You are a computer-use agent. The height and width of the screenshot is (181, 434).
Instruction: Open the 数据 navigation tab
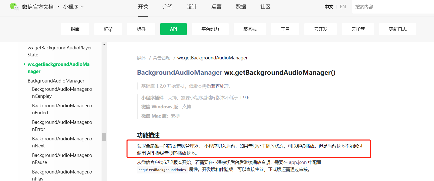(x=241, y=7)
